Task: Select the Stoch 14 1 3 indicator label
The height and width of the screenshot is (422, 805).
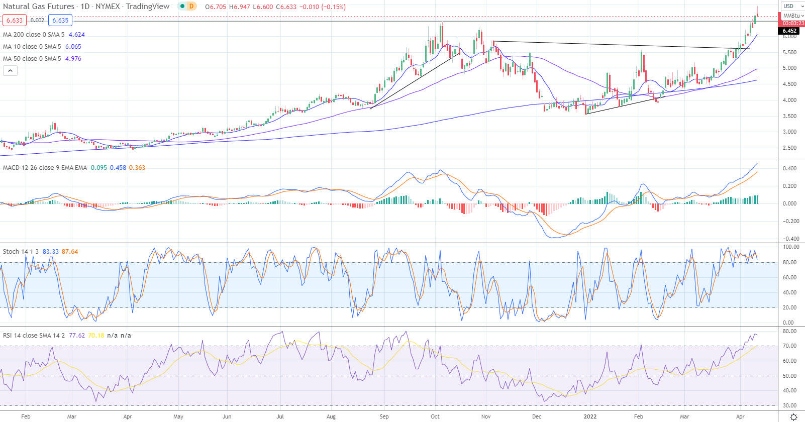Action: tap(21, 252)
